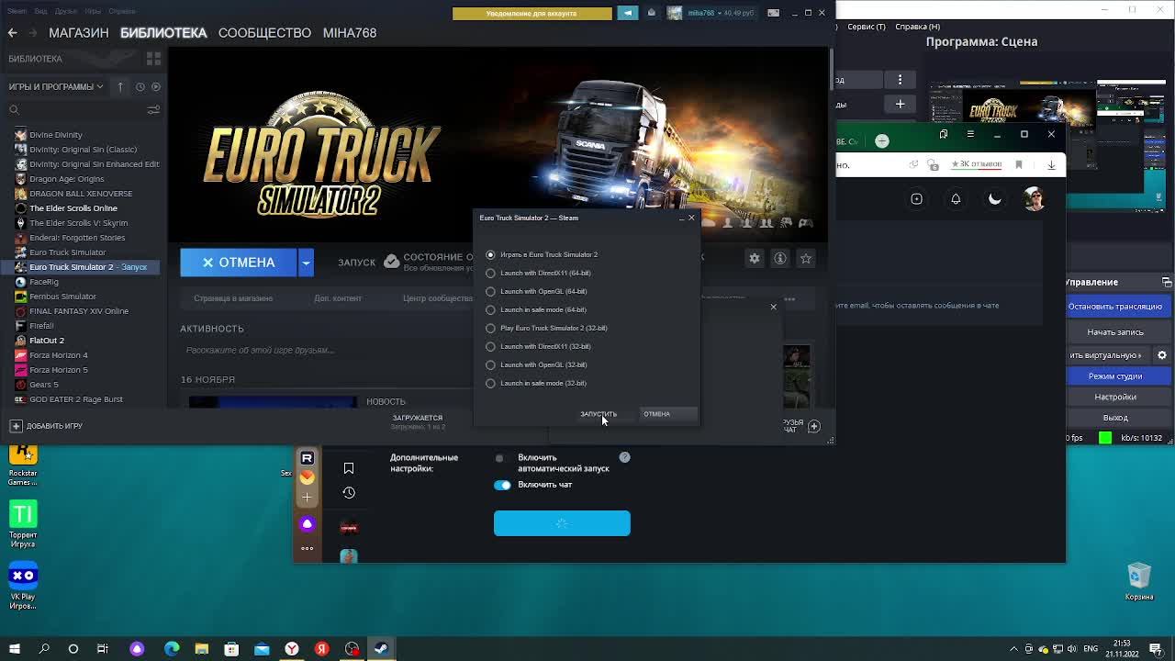This screenshot has width=1175, height=661.
Task: Open game settings gear icon
Action: 755,259
